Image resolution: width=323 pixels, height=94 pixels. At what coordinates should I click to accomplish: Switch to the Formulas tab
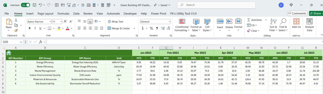pos(63,14)
